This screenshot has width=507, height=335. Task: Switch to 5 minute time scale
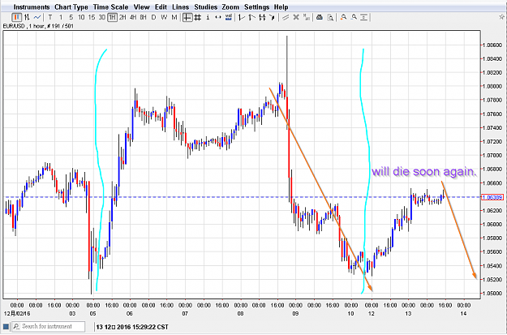coord(71,17)
